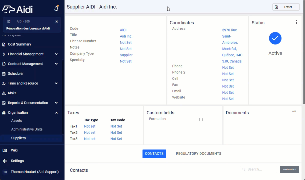Edit Company Type value Supplier
Image resolution: width=305 pixels, height=180 pixels.
[x=126, y=55]
